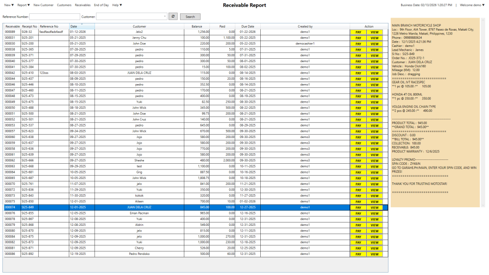This screenshot has width=489, height=275.
Task: Open the Customers menu item
Action: pyautogui.click(x=64, y=5)
